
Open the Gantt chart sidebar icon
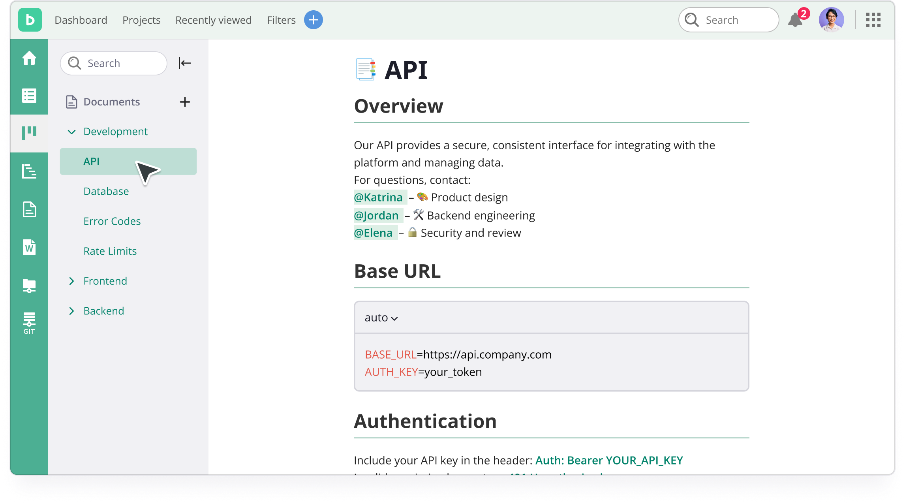[29, 171]
